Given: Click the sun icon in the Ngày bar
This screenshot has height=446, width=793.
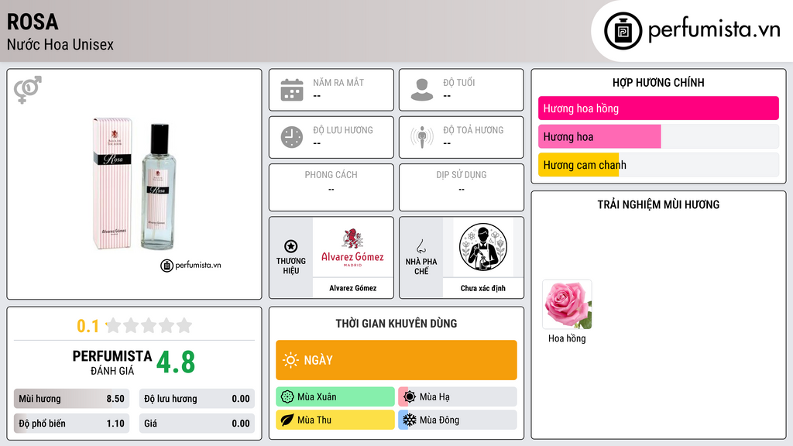Looking at the screenshot, I should [x=290, y=360].
